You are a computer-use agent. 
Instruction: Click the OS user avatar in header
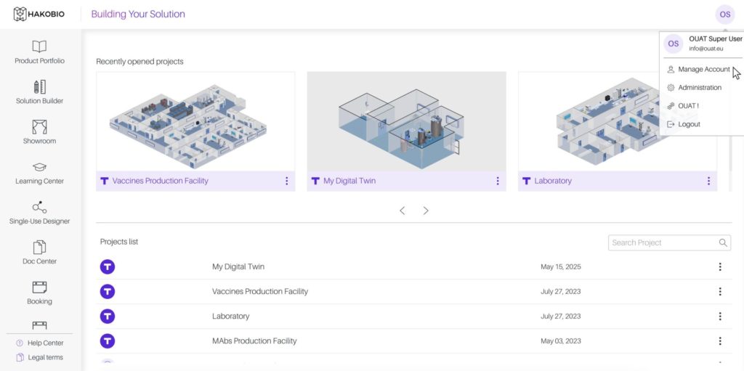724,14
